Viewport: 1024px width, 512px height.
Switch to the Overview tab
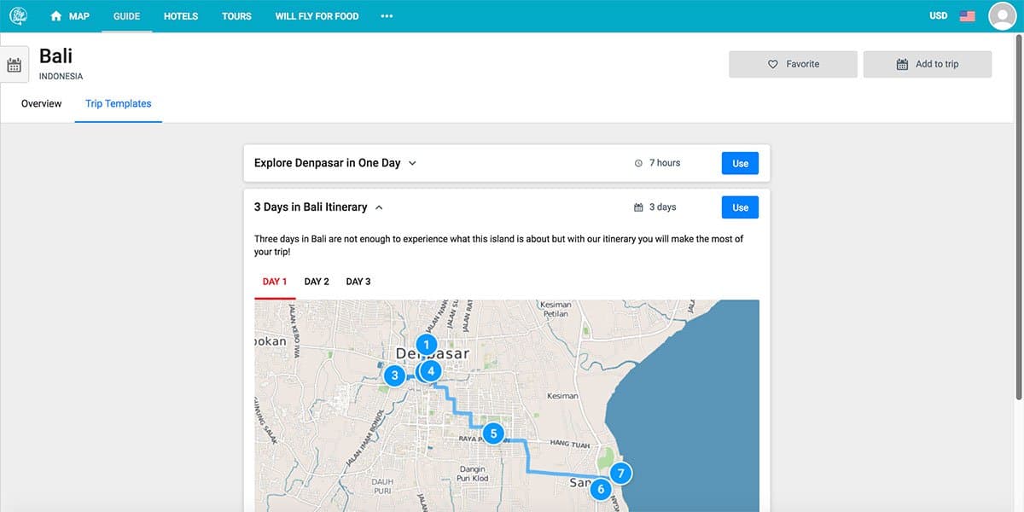click(x=42, y=104)
